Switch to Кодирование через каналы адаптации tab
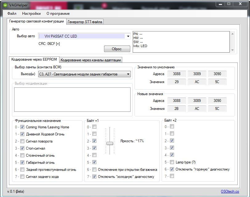 tap(91, 60)
